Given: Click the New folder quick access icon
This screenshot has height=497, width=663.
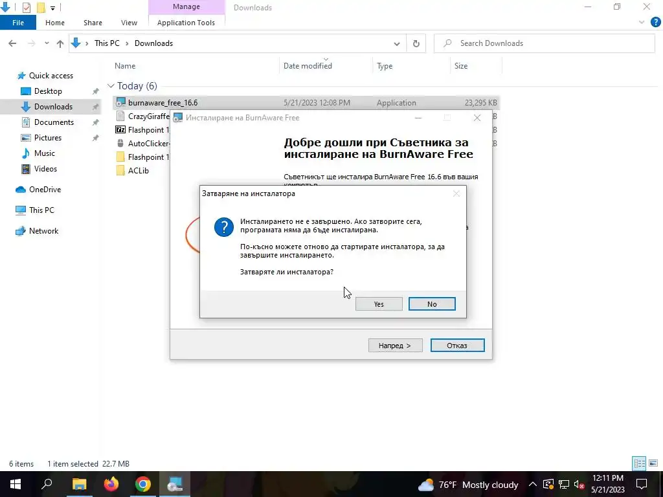Looking at the screenshot, I should coord(41,7).
